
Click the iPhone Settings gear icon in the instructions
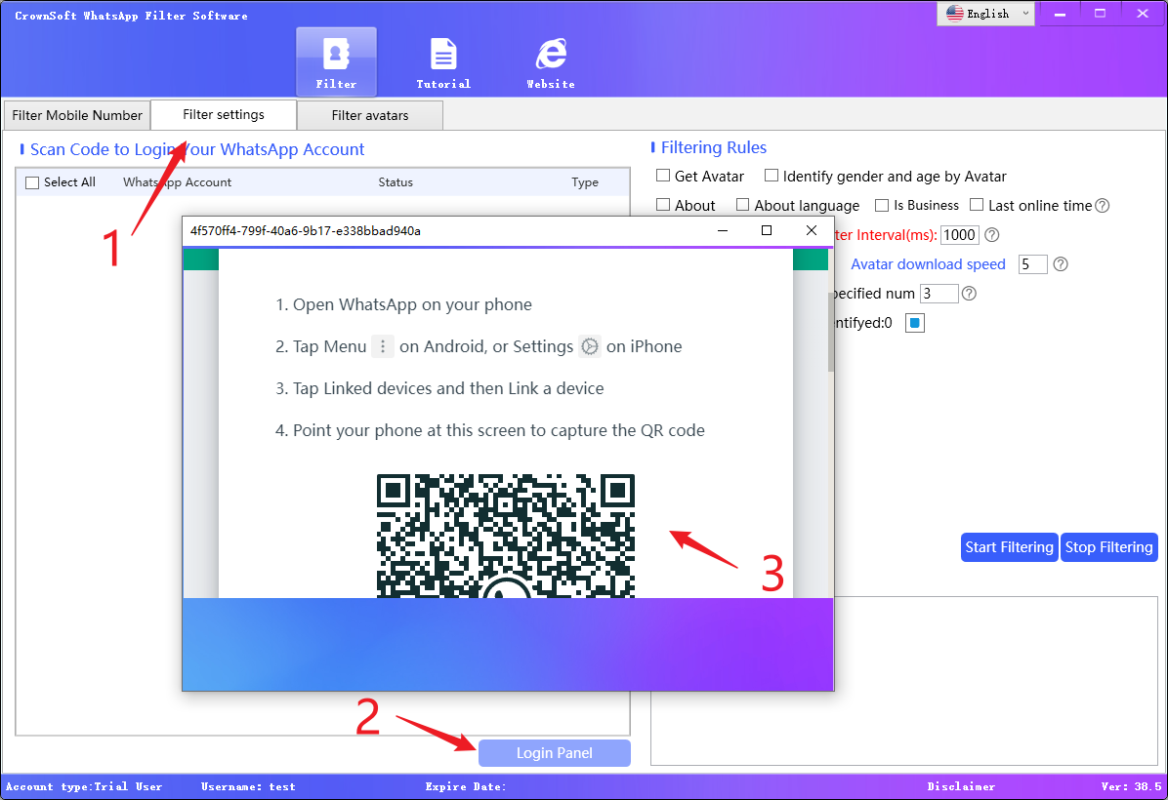click(x=590, y=346)
